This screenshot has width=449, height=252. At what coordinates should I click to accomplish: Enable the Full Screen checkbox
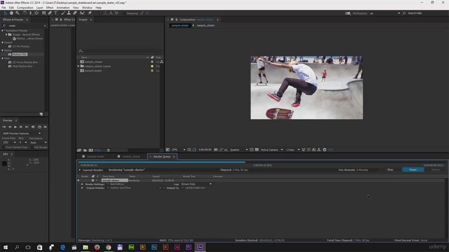(32, 148)
